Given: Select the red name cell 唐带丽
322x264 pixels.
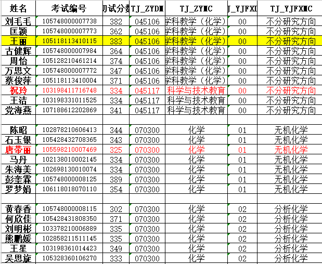Looking at the screenshot, I should [x=19, y=150].
